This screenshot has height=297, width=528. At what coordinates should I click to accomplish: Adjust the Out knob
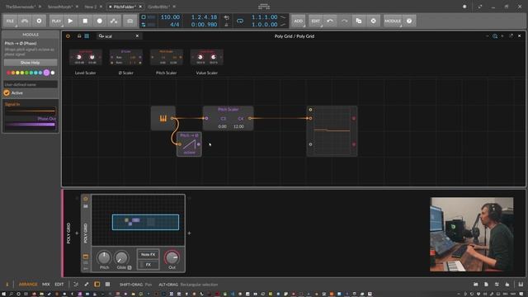[172, 258]
